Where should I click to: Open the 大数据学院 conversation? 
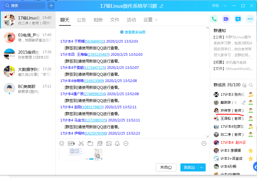tap(28, 72)
